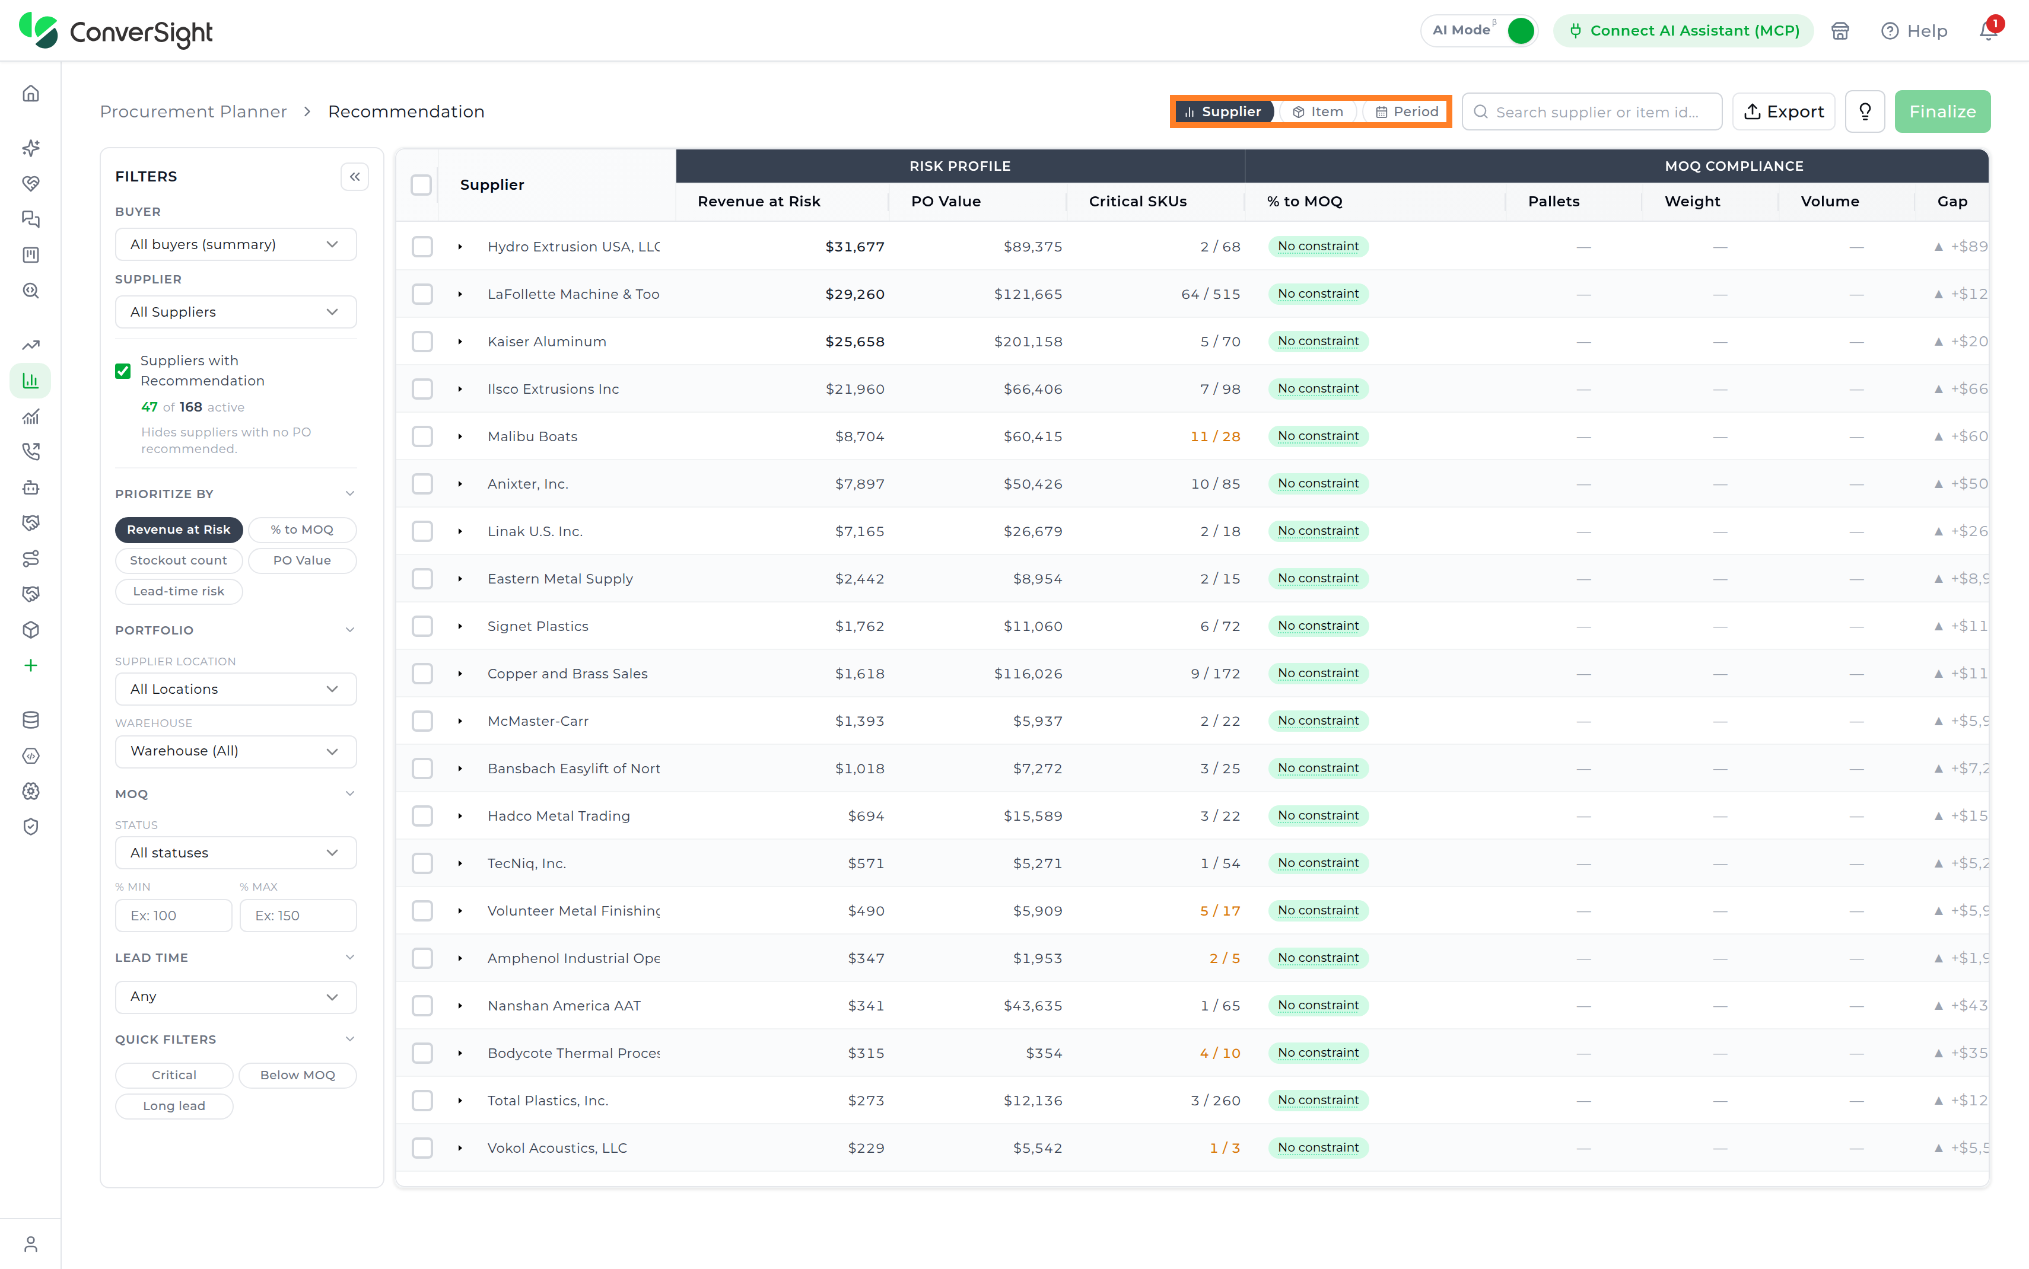Screen dimensions: 2029x1269
Task: Open the chat bubbles sidebar icon
Action: click(31, 219)
